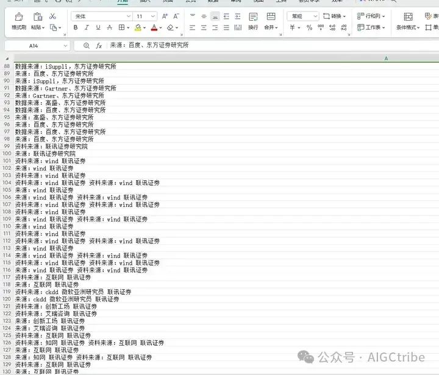
Task: Apply justify horizontal alignment
Action: point(226,27)
